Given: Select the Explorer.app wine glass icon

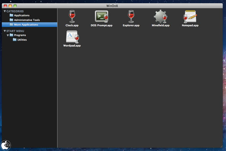Looking at the screenshot, I should (131, 16).
